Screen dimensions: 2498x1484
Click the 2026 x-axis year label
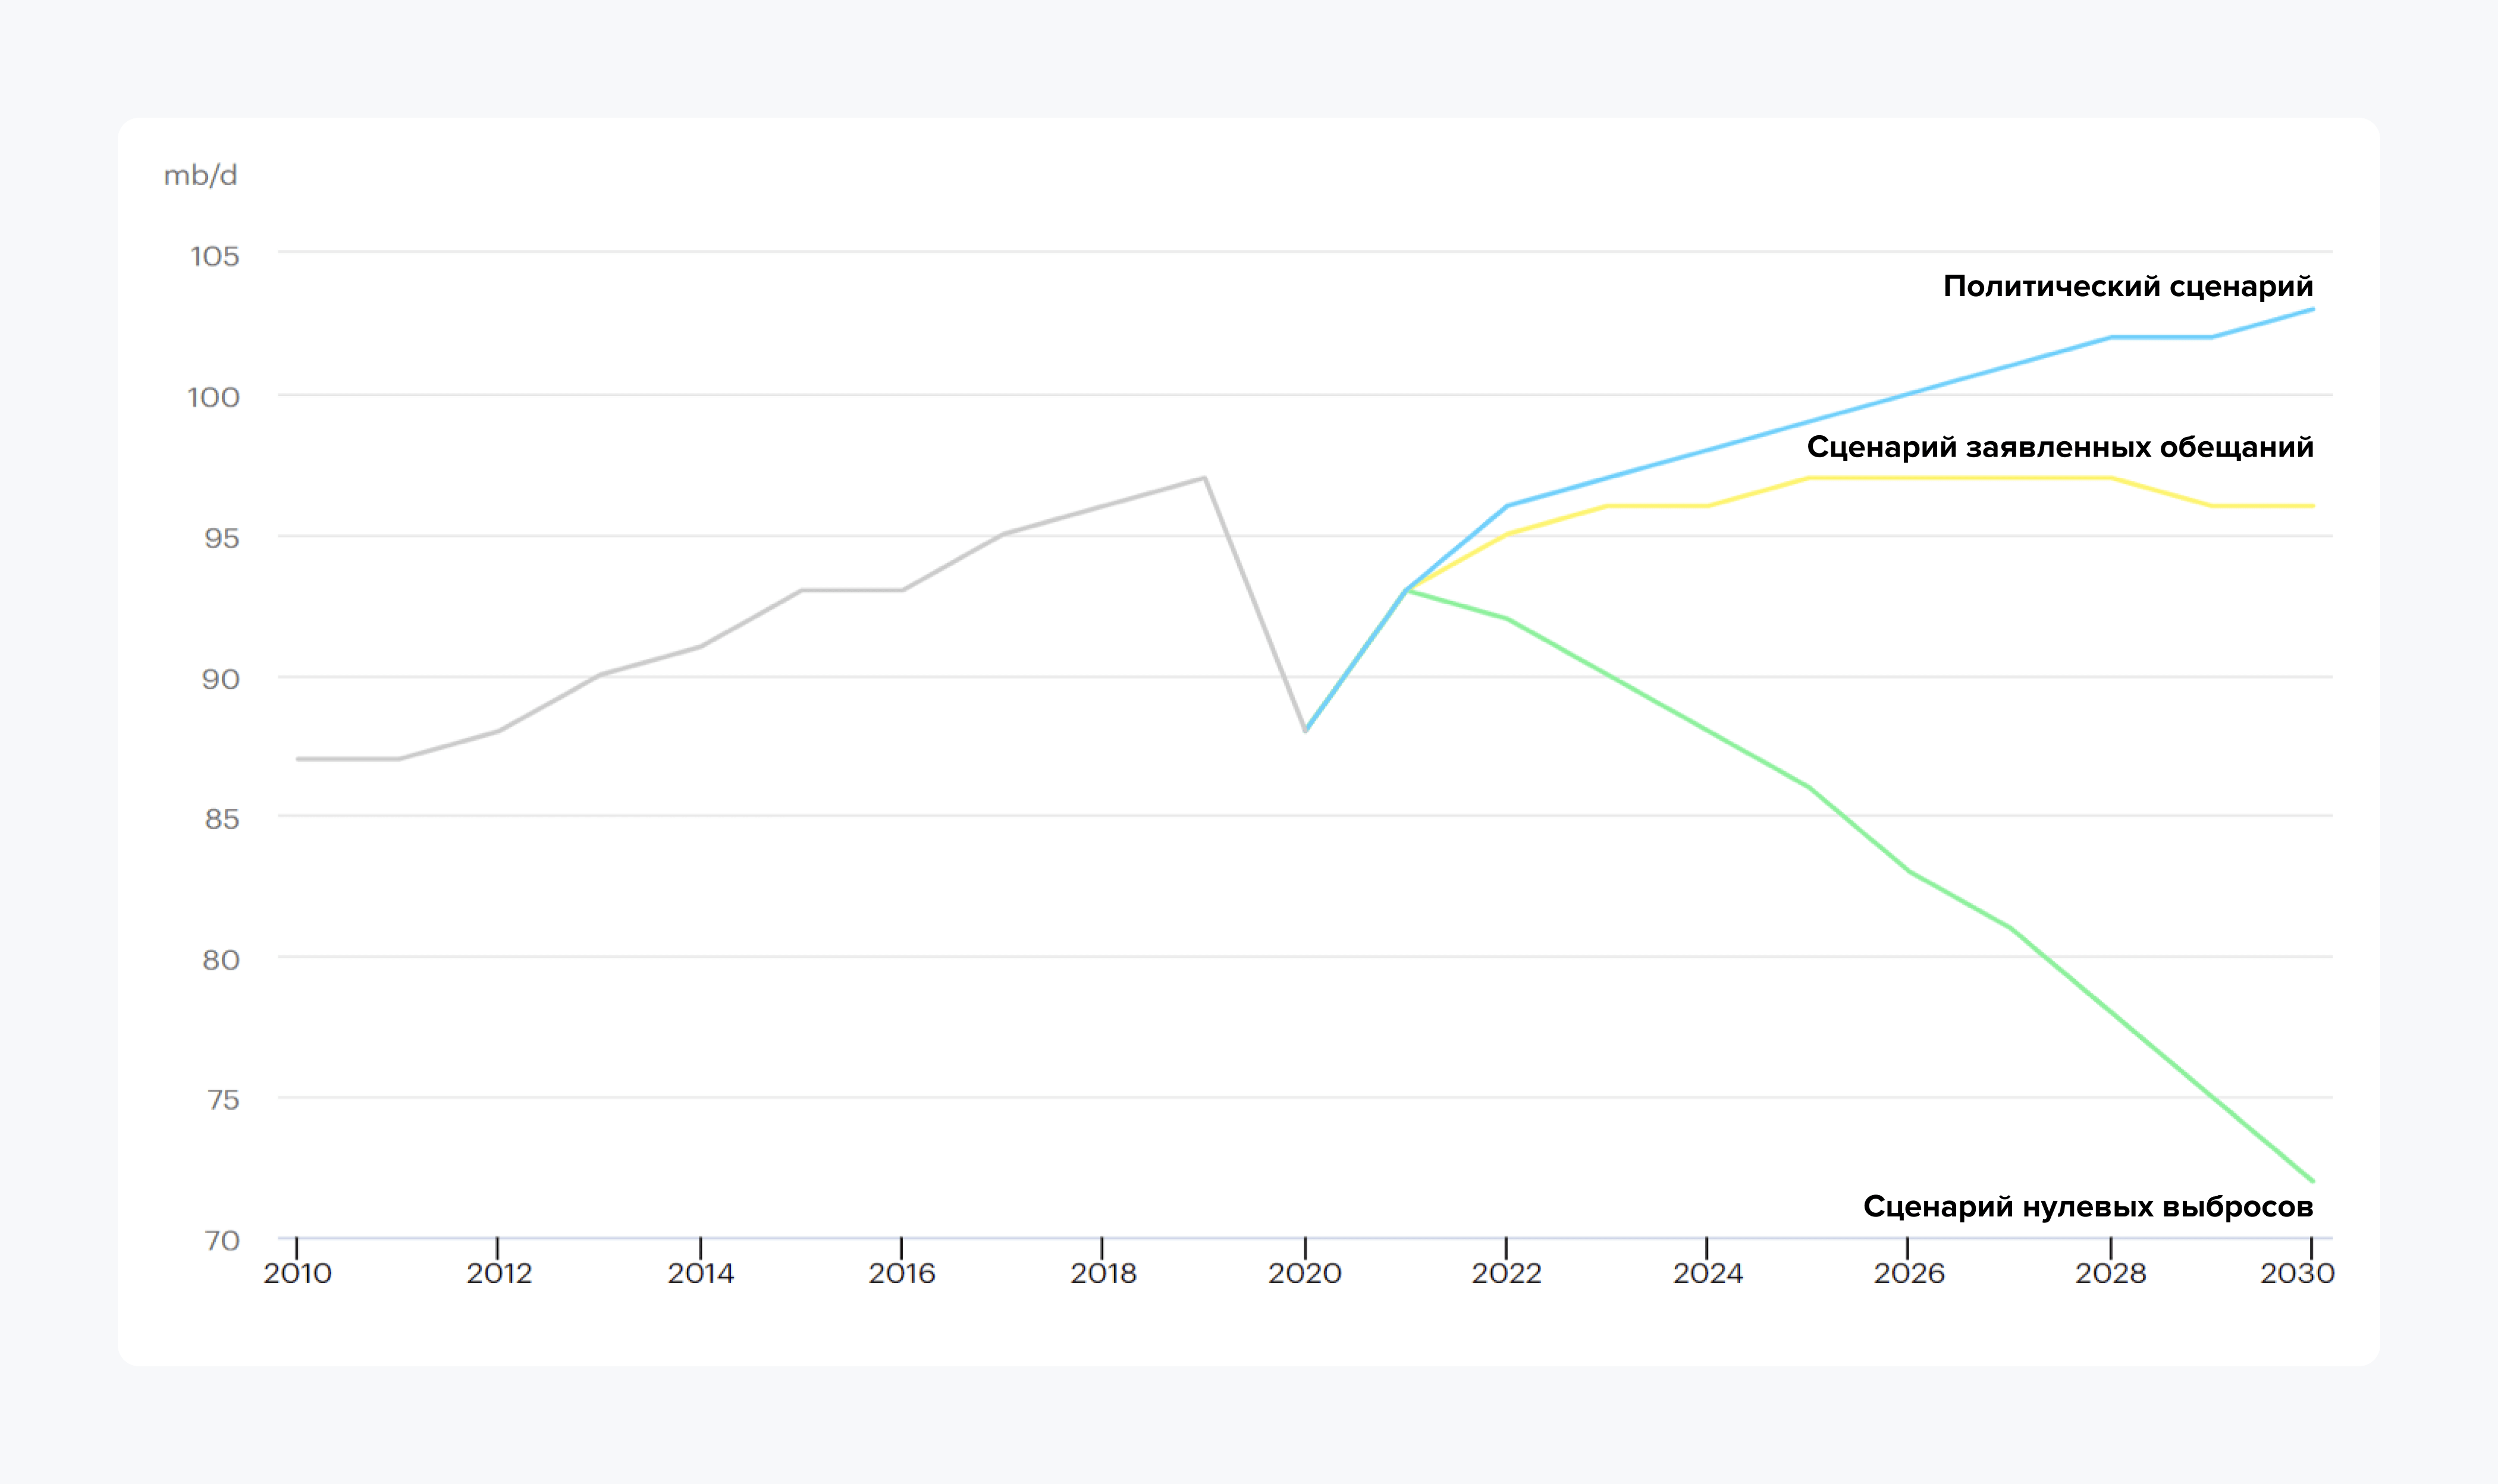coord(1909,1273)
